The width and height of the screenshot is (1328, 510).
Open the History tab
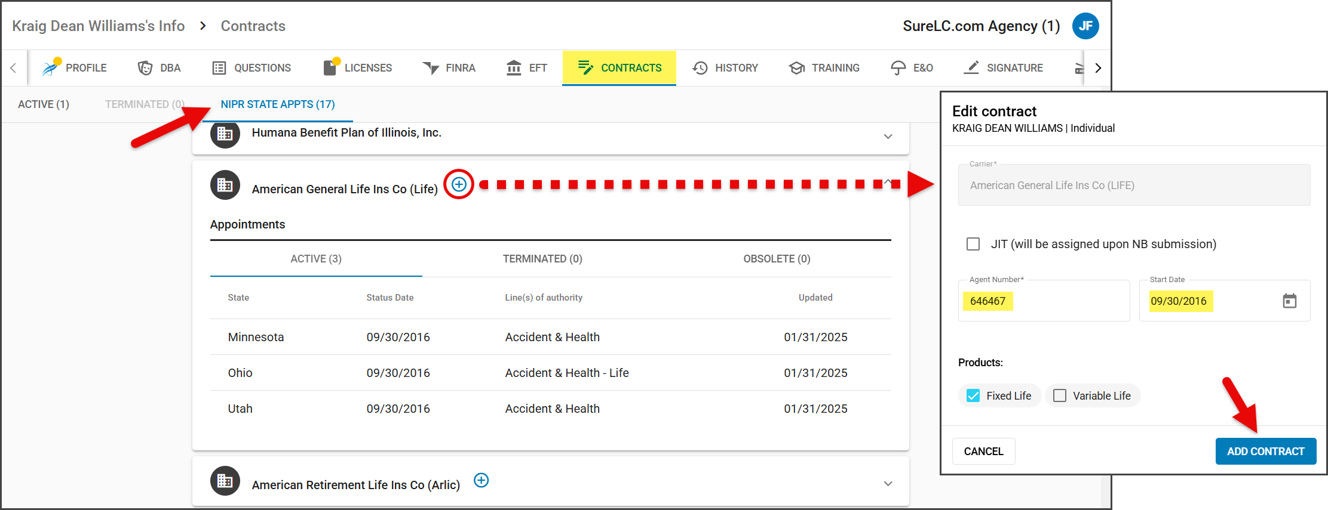pyautogui.click(x=725, y=68)
